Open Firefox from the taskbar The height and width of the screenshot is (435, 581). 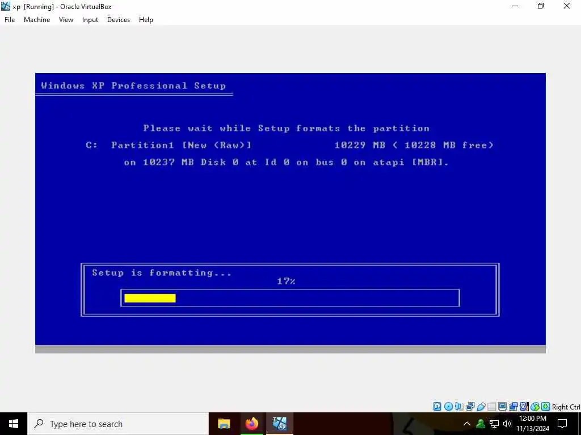click(x=252, y=424)
